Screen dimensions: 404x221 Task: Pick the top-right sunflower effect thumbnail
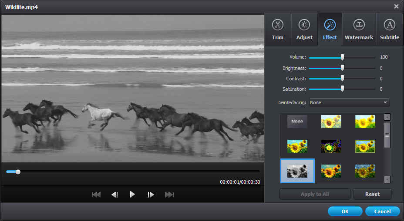click(x=365, y=122)
